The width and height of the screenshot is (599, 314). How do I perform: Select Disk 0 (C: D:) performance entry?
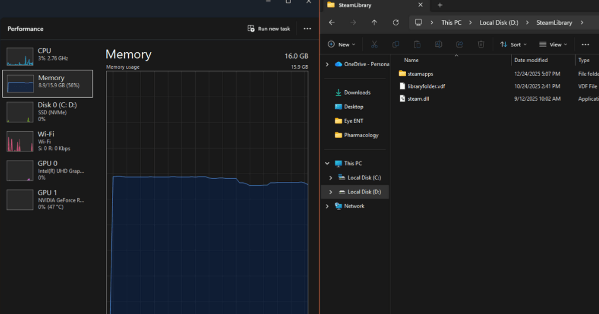coord(47,112)
